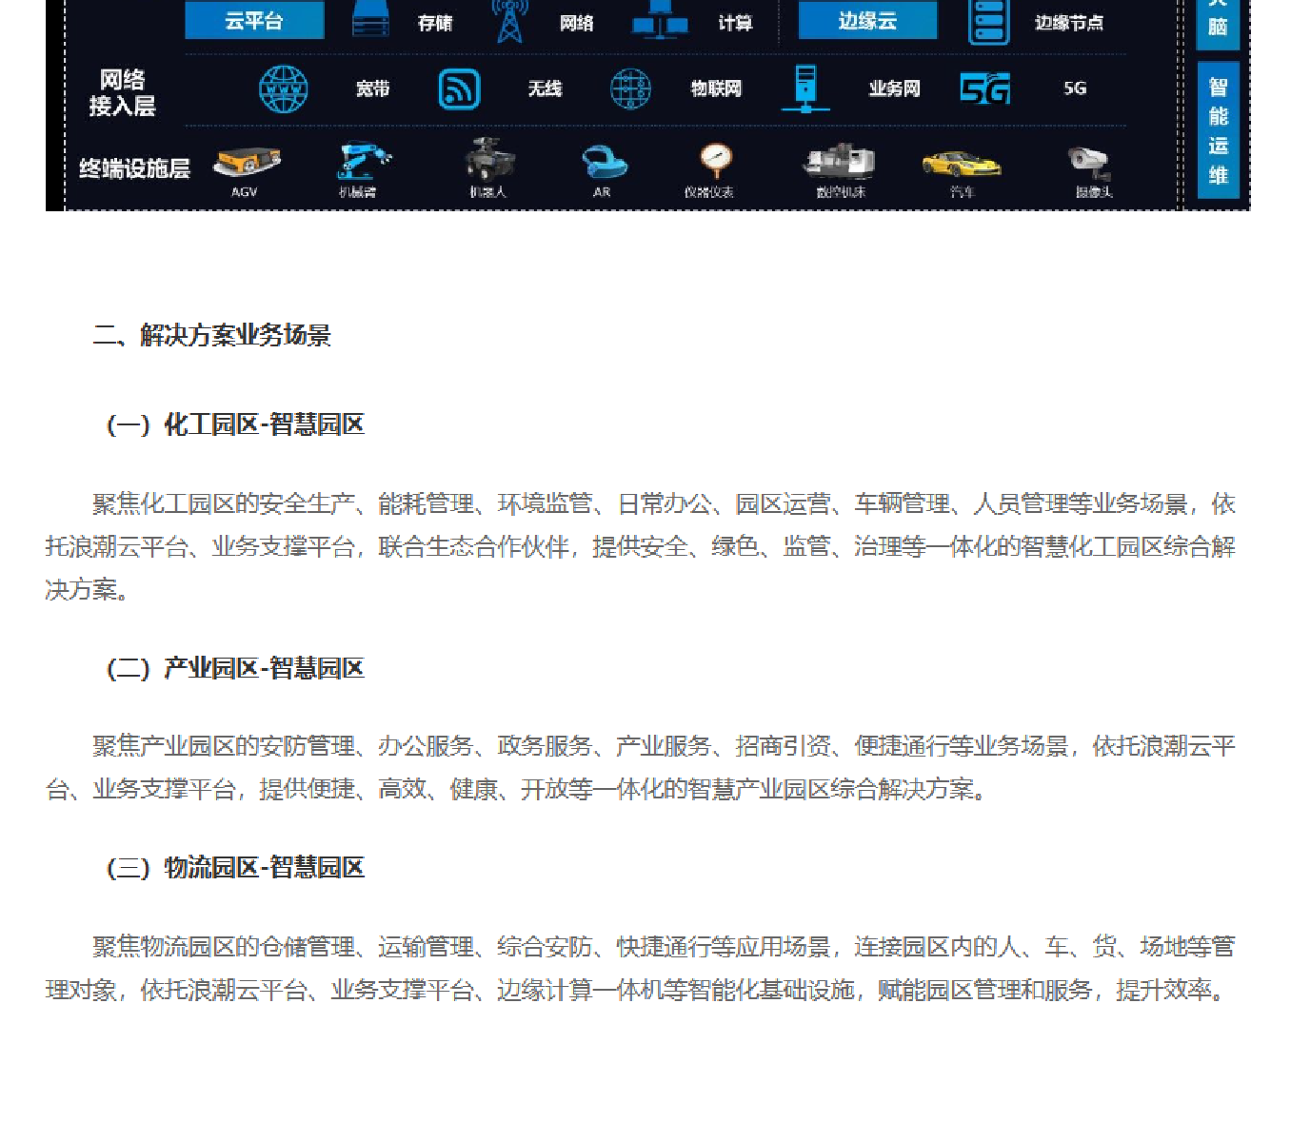Click the 机器人 robot image
The image size is (1291, 1142).
pyautogui.click(x=489, y=158)
